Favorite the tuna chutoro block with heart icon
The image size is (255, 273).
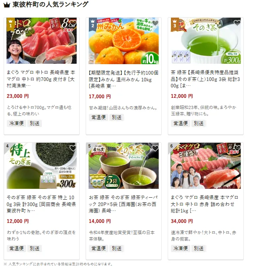coord(73,23)
